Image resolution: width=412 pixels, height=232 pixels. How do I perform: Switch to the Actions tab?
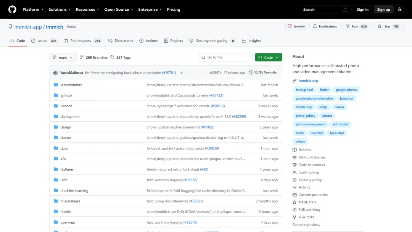coord(148,41)
